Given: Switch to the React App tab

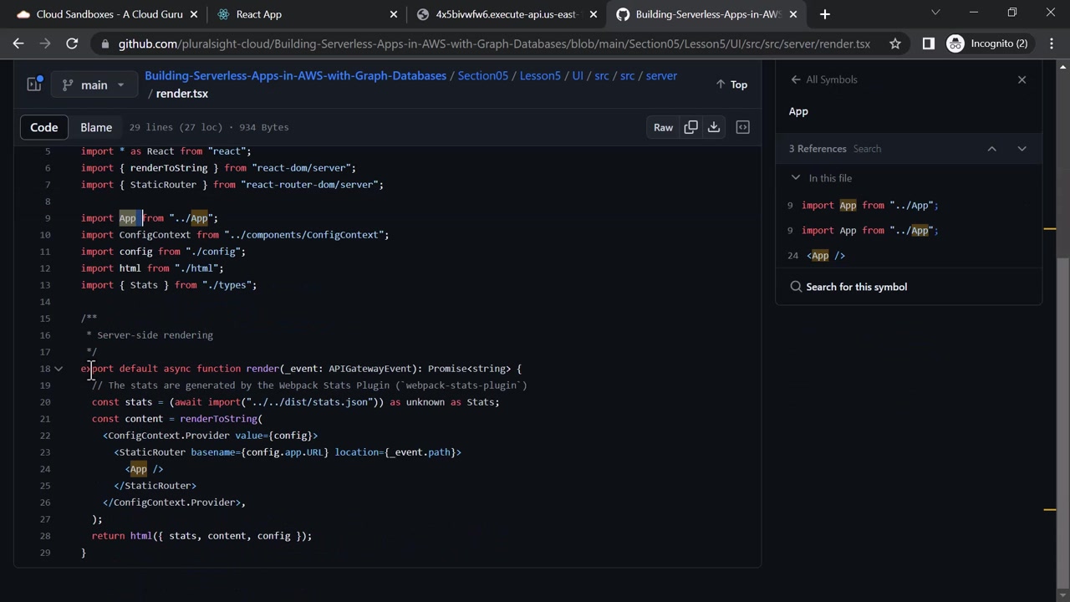Looking at the screenshot, I should tap(259, 14).
